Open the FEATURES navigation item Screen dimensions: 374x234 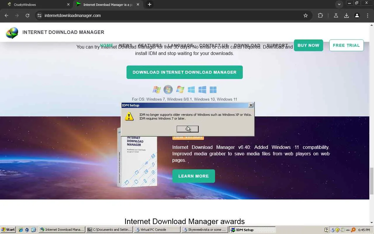click(150, 46)
